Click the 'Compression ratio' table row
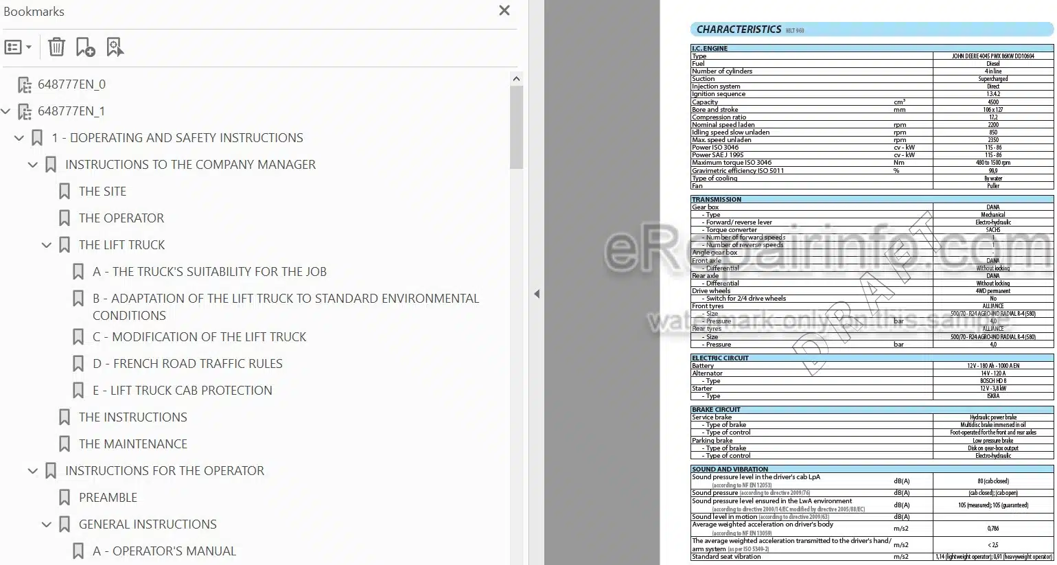Viewport: 1057px width, 565px height. (x=872, y=117)
